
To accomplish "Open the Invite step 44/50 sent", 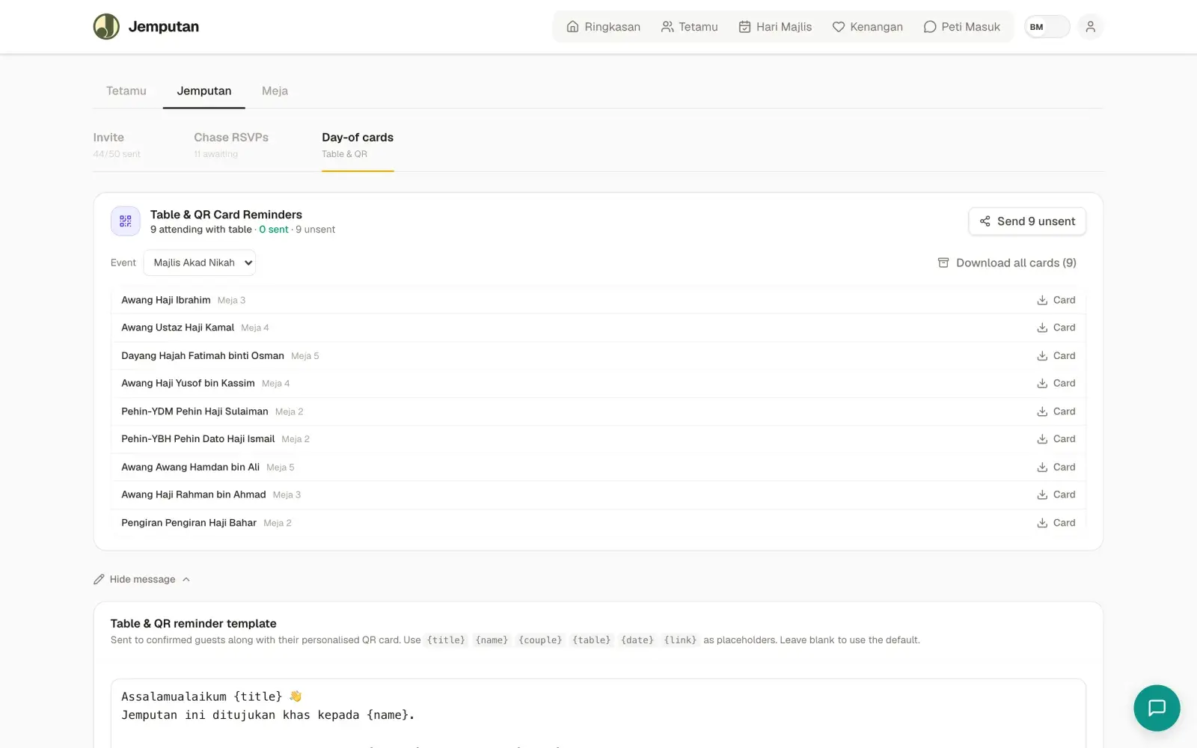I will (x=117, y=145).
